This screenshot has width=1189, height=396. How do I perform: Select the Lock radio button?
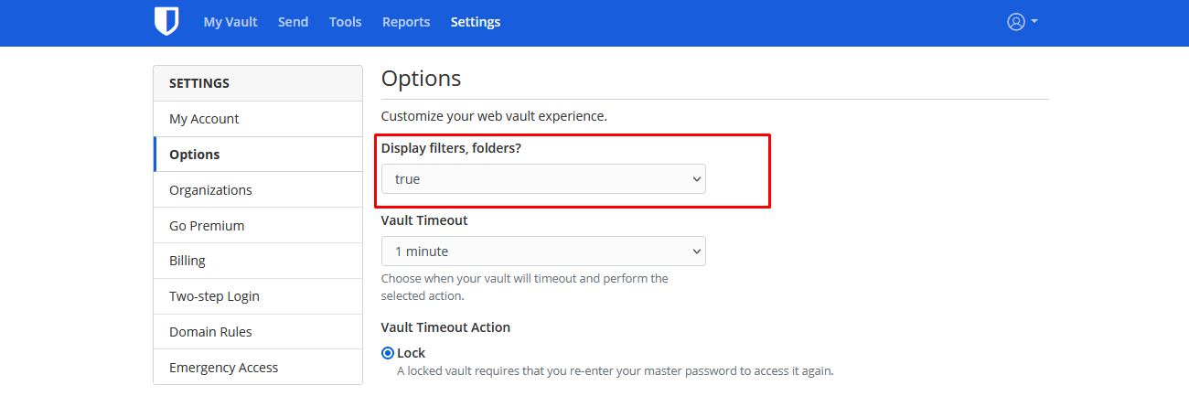(x=388, y=353)
